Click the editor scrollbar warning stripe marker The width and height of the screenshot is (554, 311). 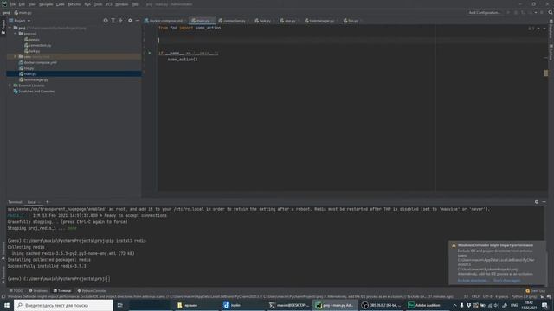(x=545, y=73)
